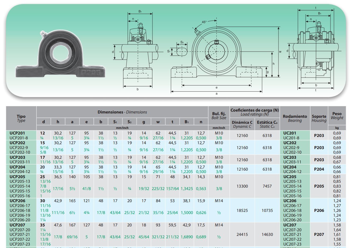Screen dimensions: 352x248
Task: Click the Soporte Housing column header
Action: [x=319, y=118]
